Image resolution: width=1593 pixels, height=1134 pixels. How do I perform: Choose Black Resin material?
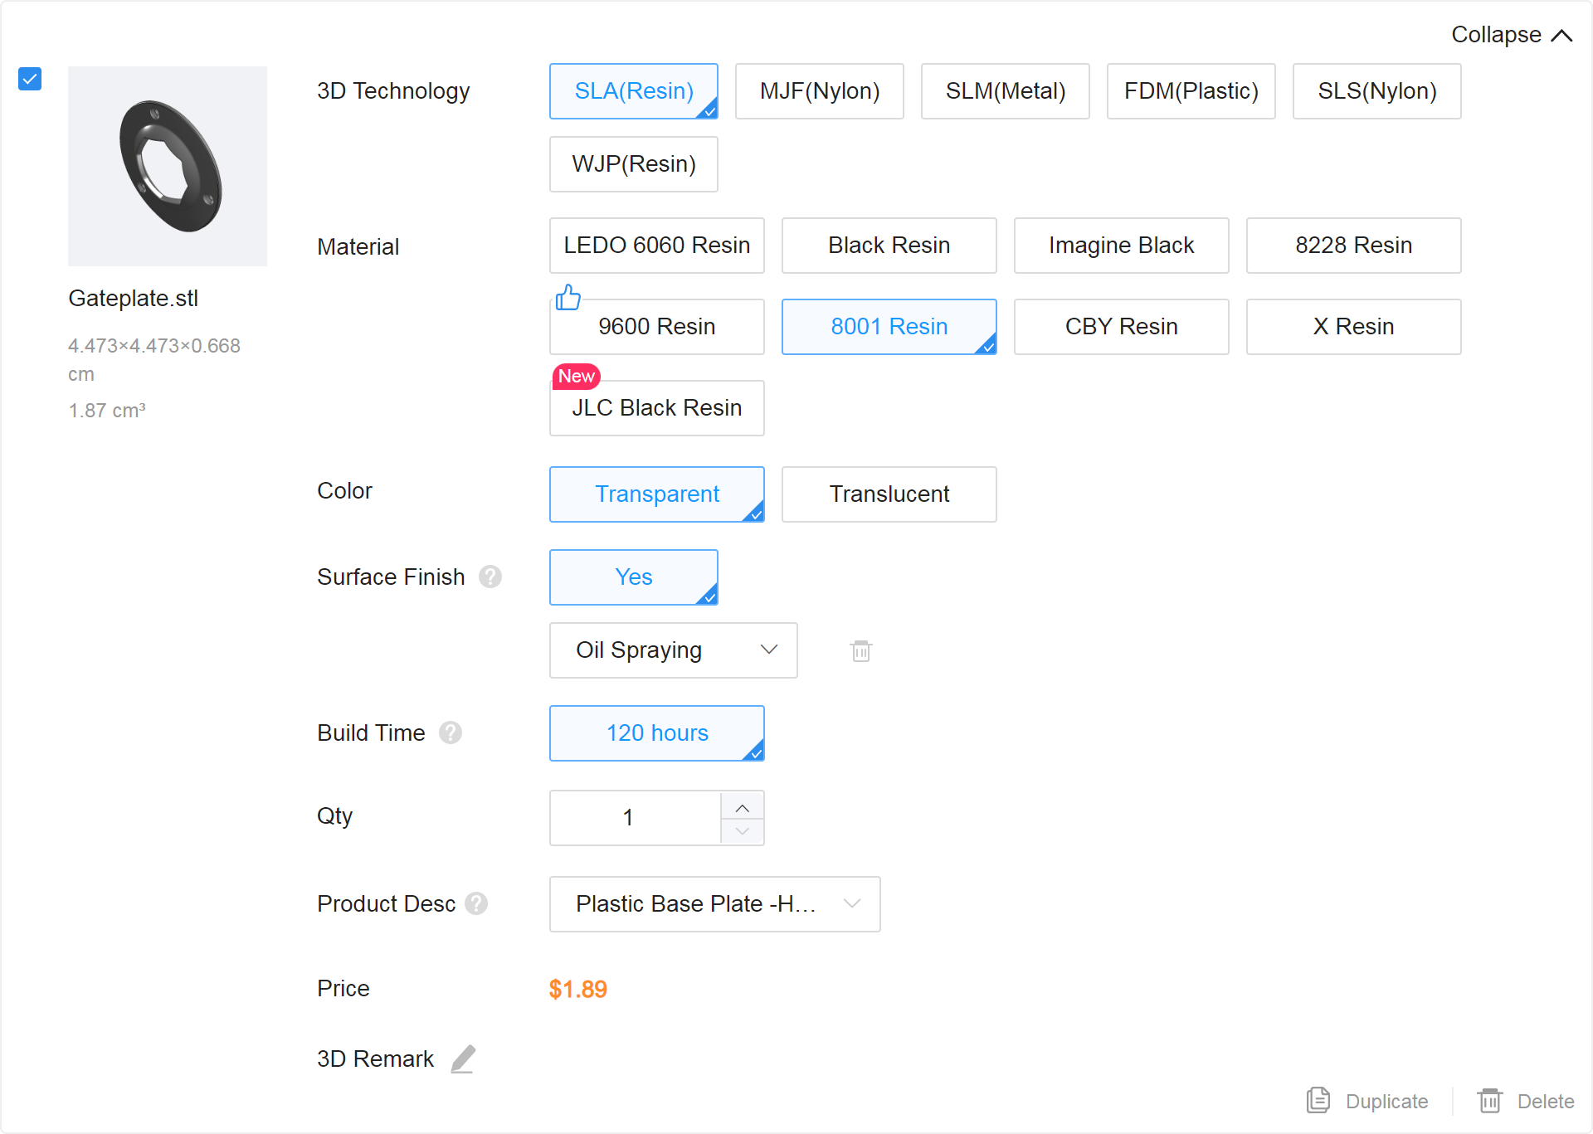[889, 246]
